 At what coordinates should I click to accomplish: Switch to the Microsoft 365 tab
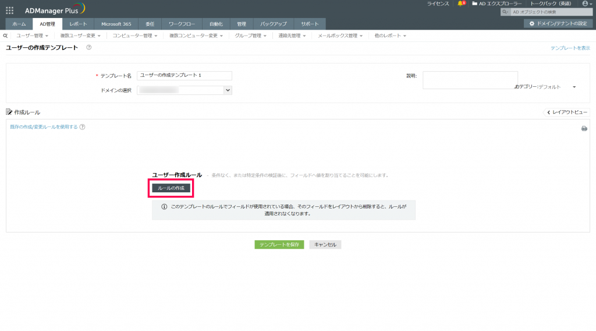tap(116, 24)
